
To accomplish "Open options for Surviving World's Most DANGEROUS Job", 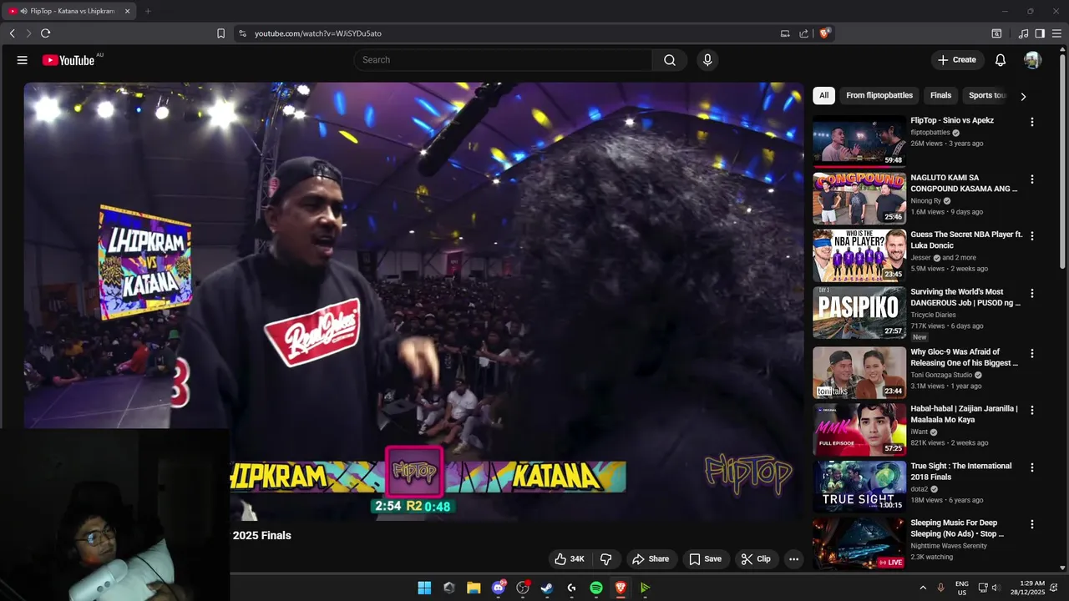I will point(1031,294).
